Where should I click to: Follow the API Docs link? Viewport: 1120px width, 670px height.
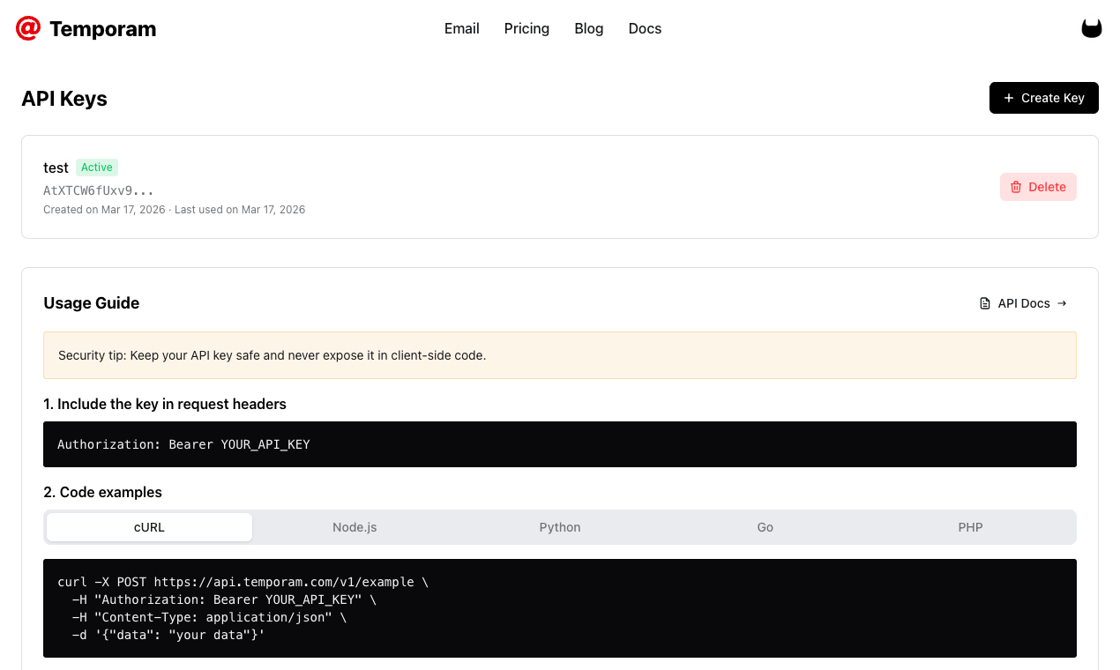point(1024,302)
